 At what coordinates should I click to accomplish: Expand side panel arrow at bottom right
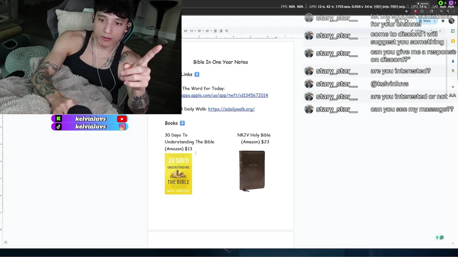(453, 243)
